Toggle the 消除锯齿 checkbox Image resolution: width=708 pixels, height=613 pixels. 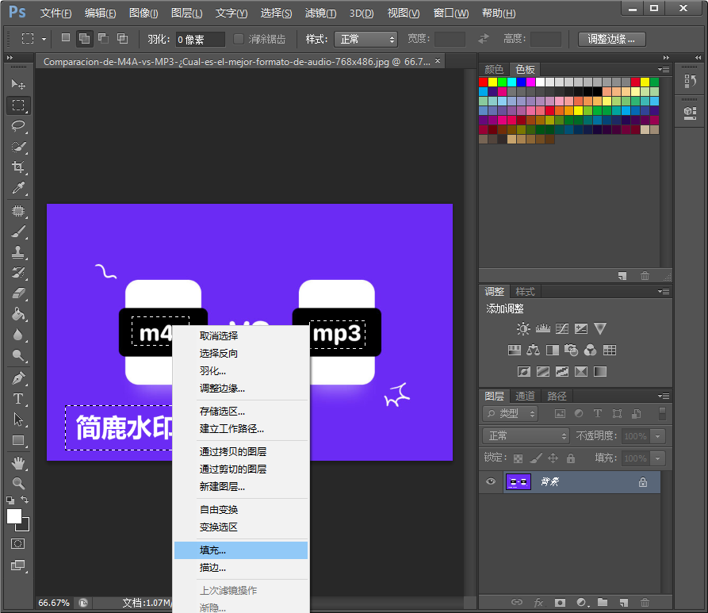239,39
